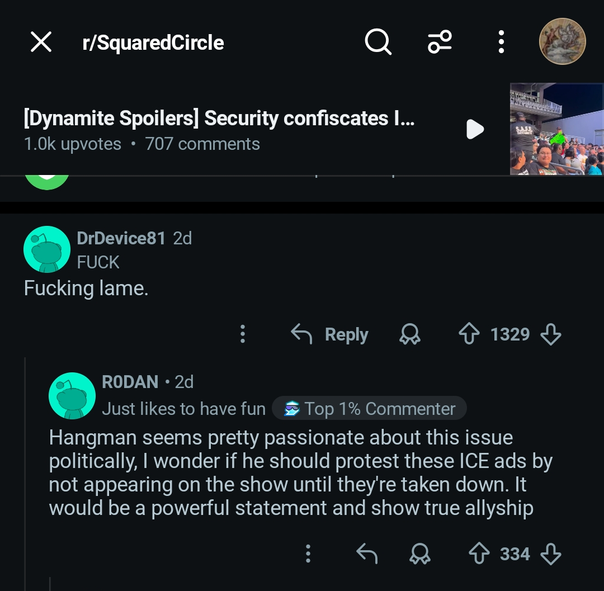This screenshot has width=604, height=591.
Task: Open the r/SquaredCircle subreddit link
Action: 153,42
